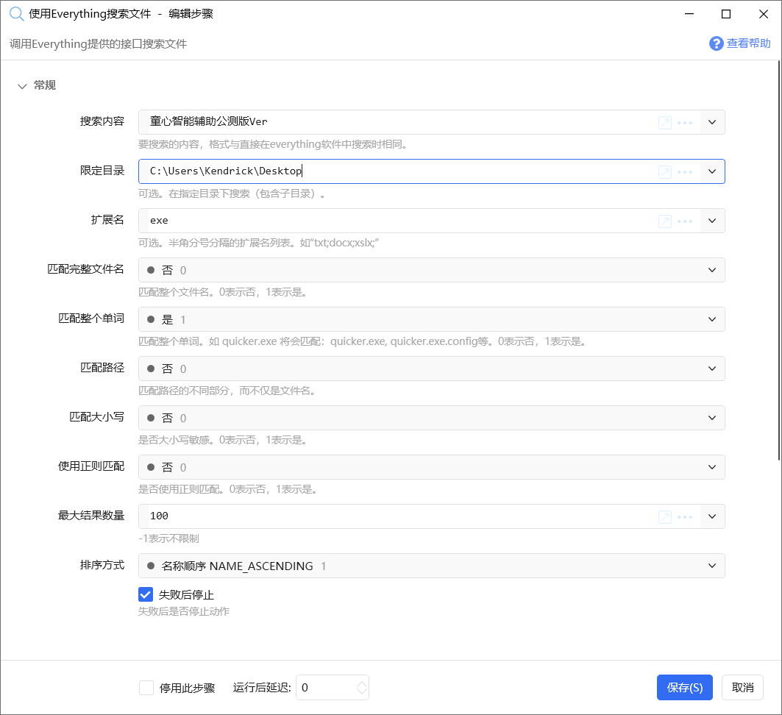This screenshot has height=715, width=782.
Task: Click the vertical scrollbar on the right edge
Action: pos(779,260)
